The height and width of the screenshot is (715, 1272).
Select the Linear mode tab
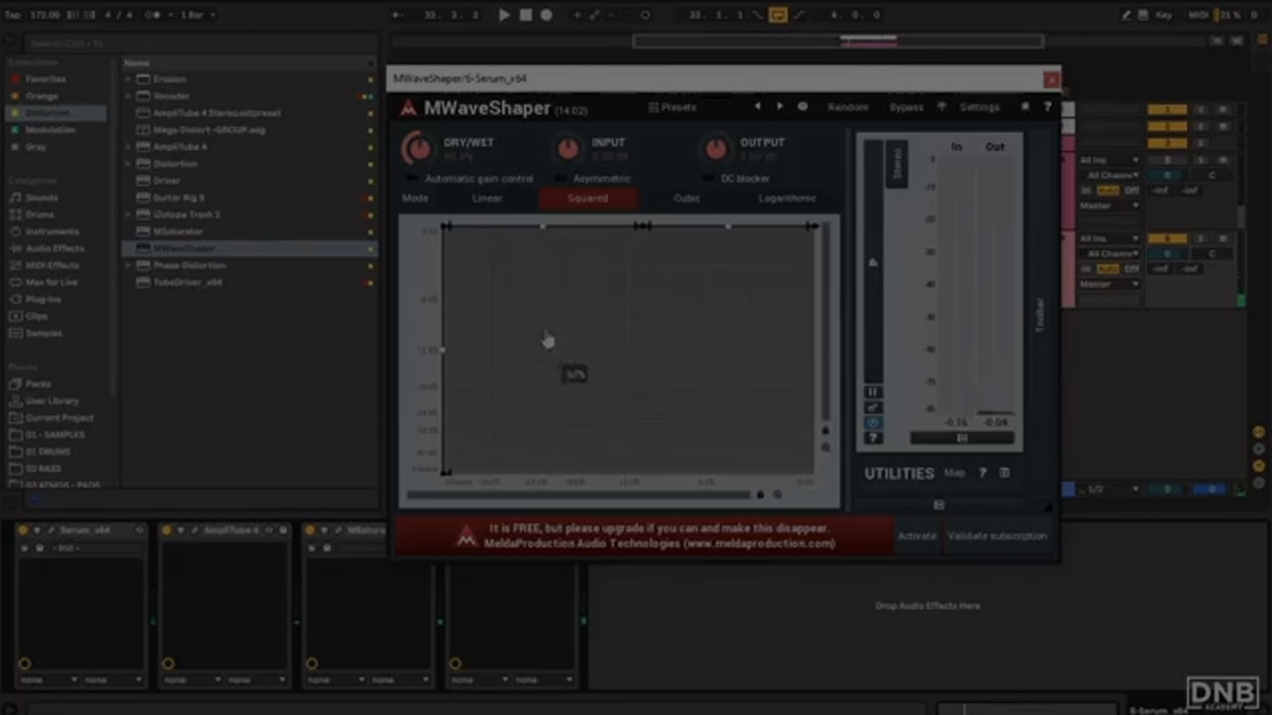point(487,199)
